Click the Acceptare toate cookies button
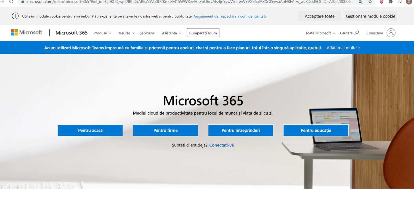 coord(319,16)
